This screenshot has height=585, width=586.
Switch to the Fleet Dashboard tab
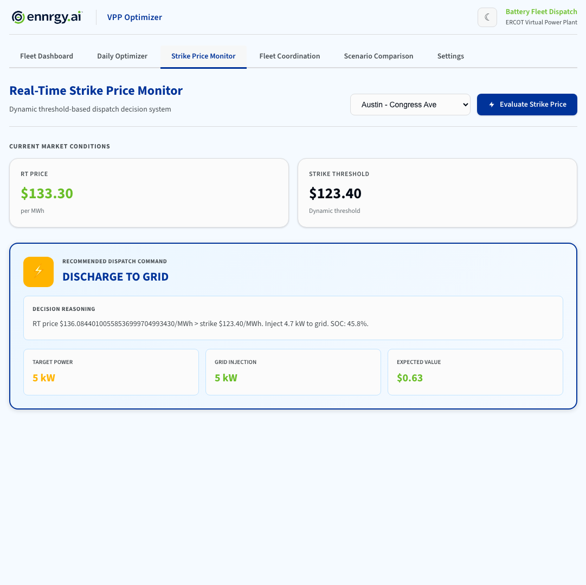coord(47,56)
